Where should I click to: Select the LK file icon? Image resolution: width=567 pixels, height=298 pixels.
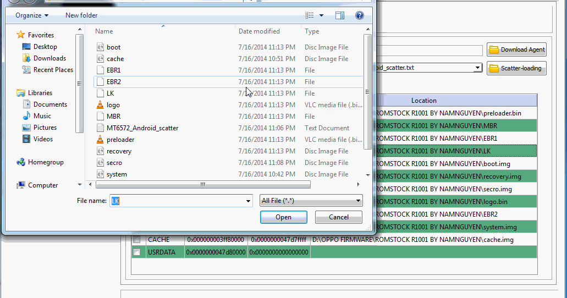(101, 93)
